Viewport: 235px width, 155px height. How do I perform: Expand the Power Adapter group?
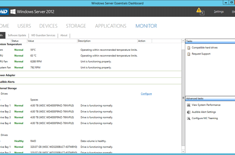pyautogui.click(x=8, y=75)
